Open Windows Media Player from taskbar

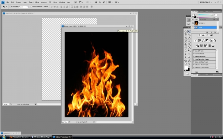coord(41,137)
